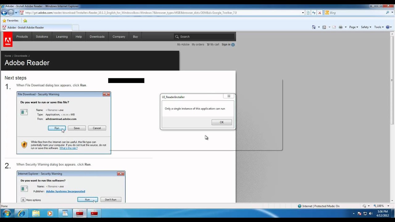Viewport: 395px width, 222px height.
Task: Click the Home icon in IE command bar
Action: (x=314, y=27)
